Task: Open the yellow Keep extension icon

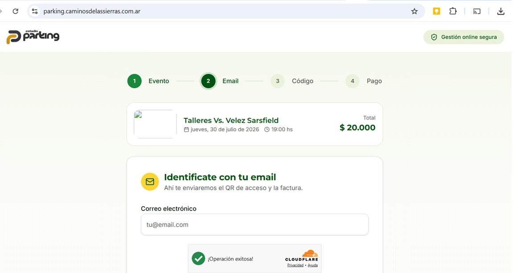Action: [436, 11]
